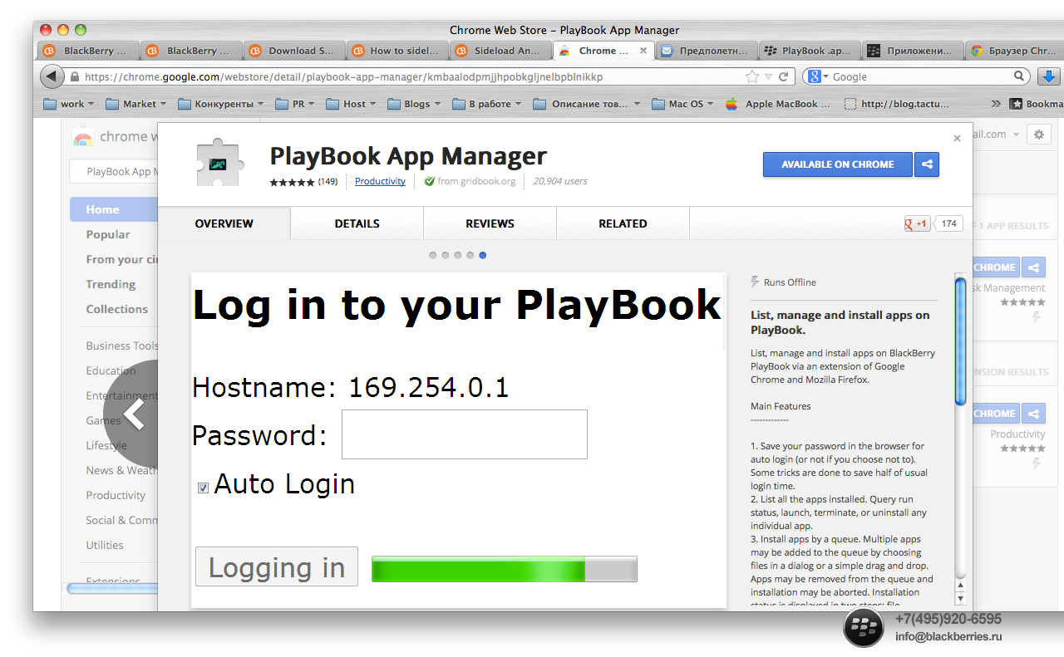Switch to the Overview tab
This screenshot has width=1064, height=657.
224,223
